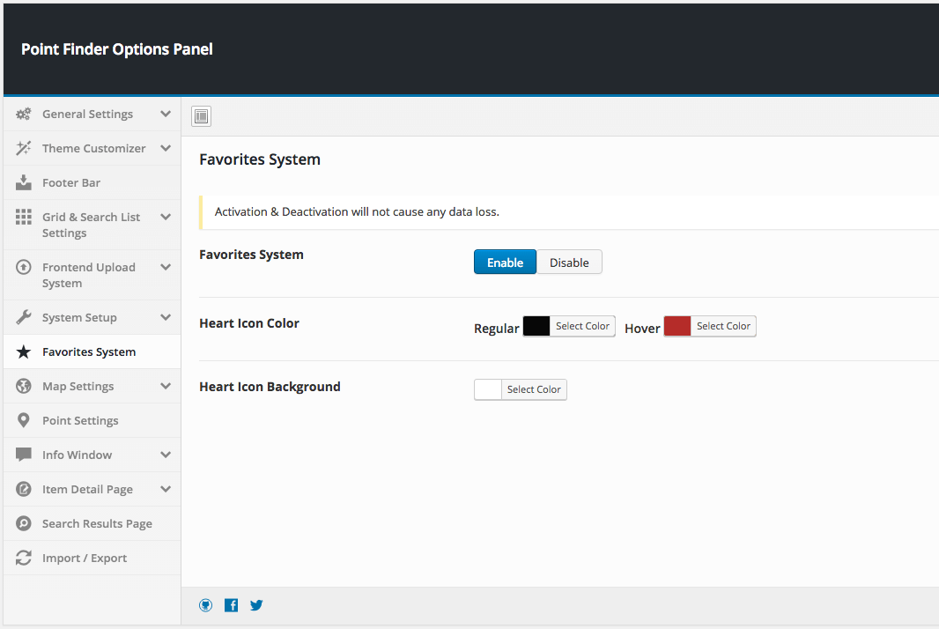Click the Import / Export refresh icon
The height and width of the screenshot is (629, 939).
(24, 558)
